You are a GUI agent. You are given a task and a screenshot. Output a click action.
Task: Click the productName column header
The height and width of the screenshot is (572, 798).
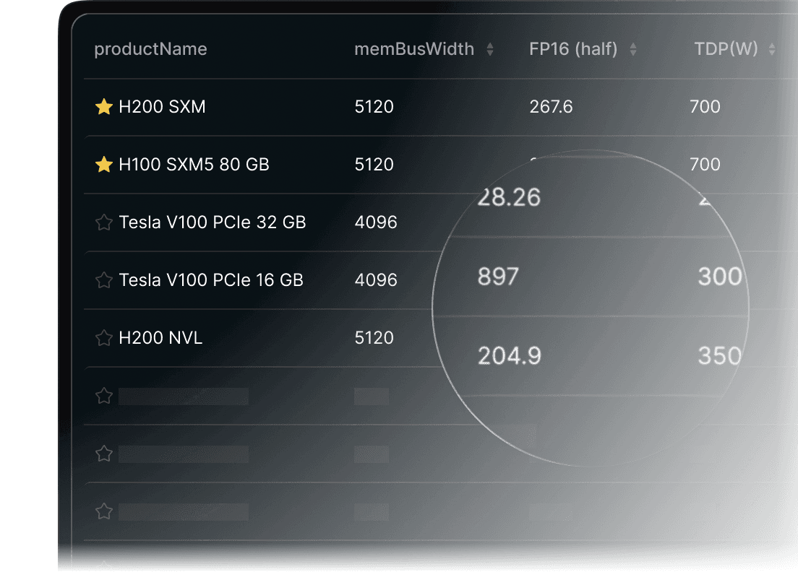click(x=150, y=49)
